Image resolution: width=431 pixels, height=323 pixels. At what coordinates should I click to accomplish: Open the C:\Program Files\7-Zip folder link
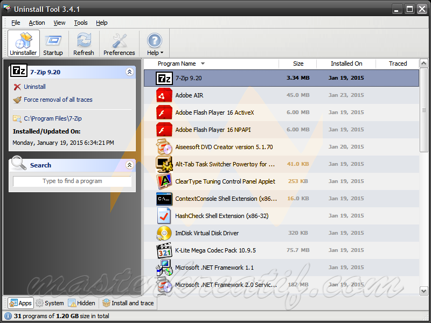point(53,118)
